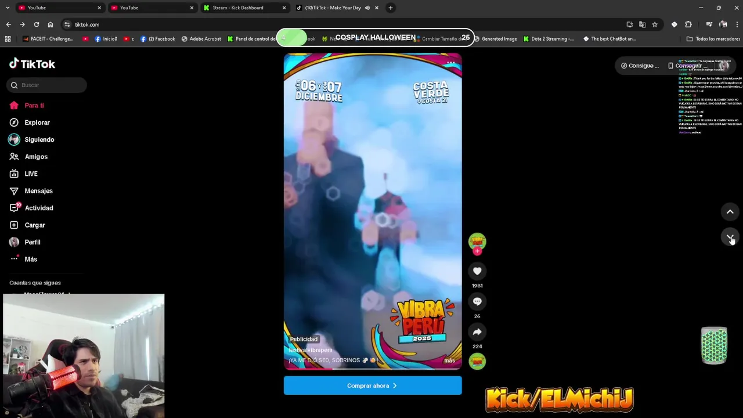Open the video three-dots options menu
This screenshot has height=418, width=743.
point(450,63)
